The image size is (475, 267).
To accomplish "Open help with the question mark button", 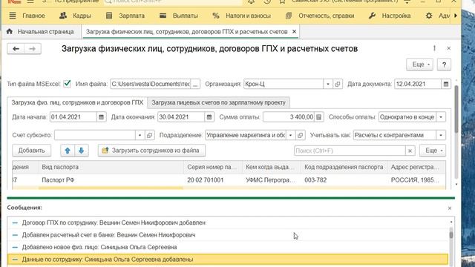I will point(444,65).
